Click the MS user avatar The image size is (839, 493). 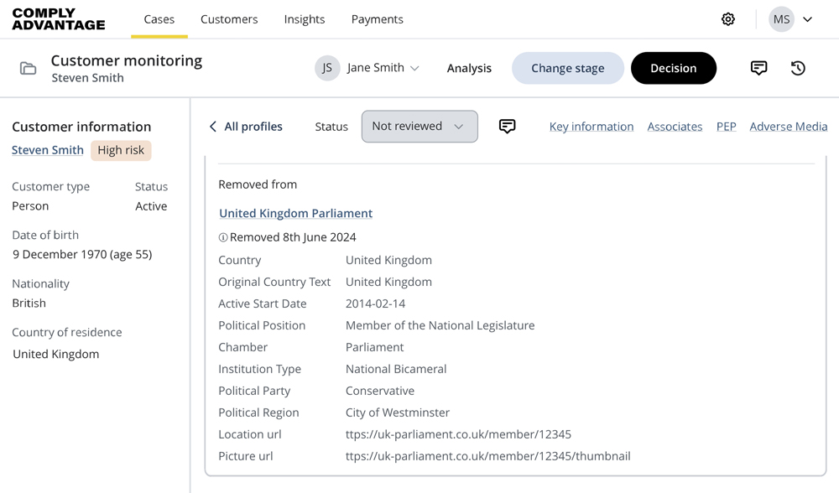point(781,18)
